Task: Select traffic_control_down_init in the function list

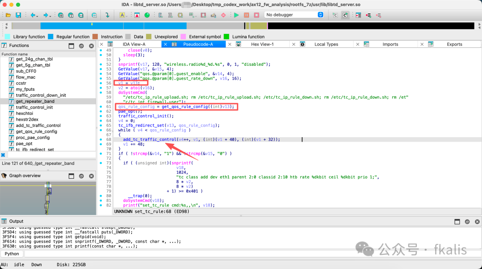Action: pyautogui.click(x=41, y=96)
